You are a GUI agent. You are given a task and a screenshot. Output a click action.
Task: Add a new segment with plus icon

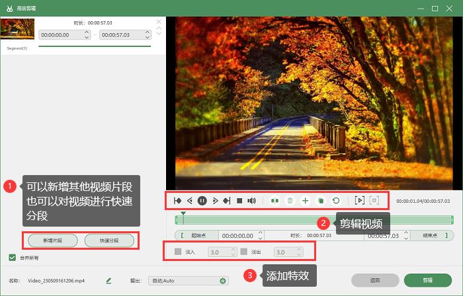pos(306,201)
